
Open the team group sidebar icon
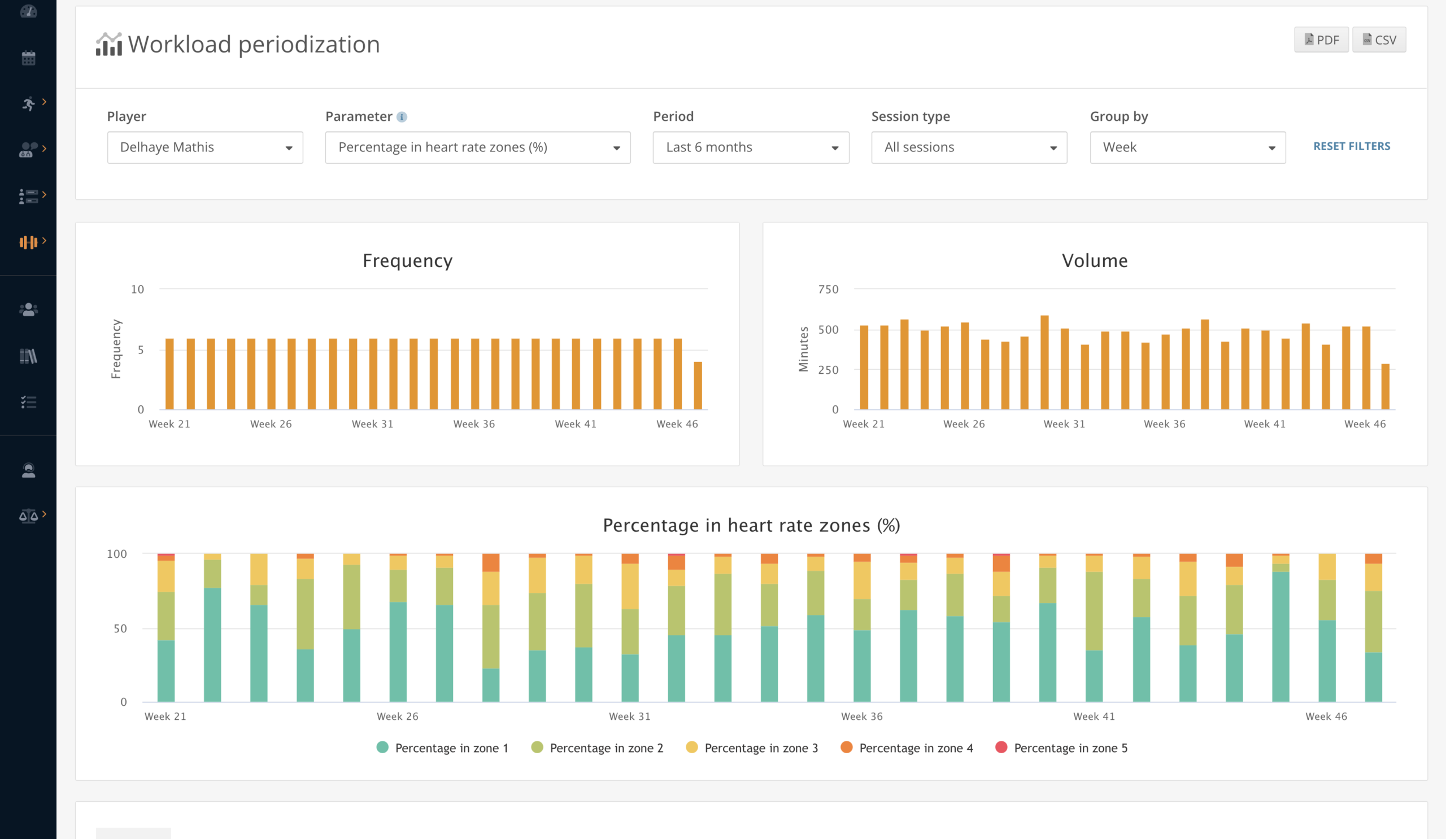[x=28, y=309]
